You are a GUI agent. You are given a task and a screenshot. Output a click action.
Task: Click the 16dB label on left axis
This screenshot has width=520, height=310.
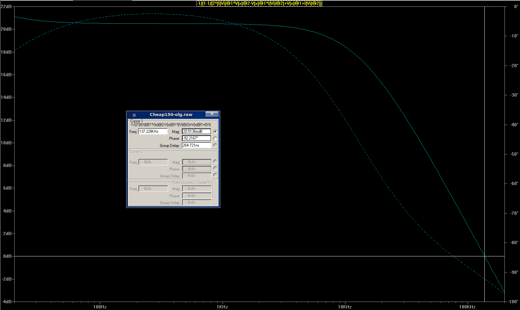pyautogui.click(x=6, y=75)
